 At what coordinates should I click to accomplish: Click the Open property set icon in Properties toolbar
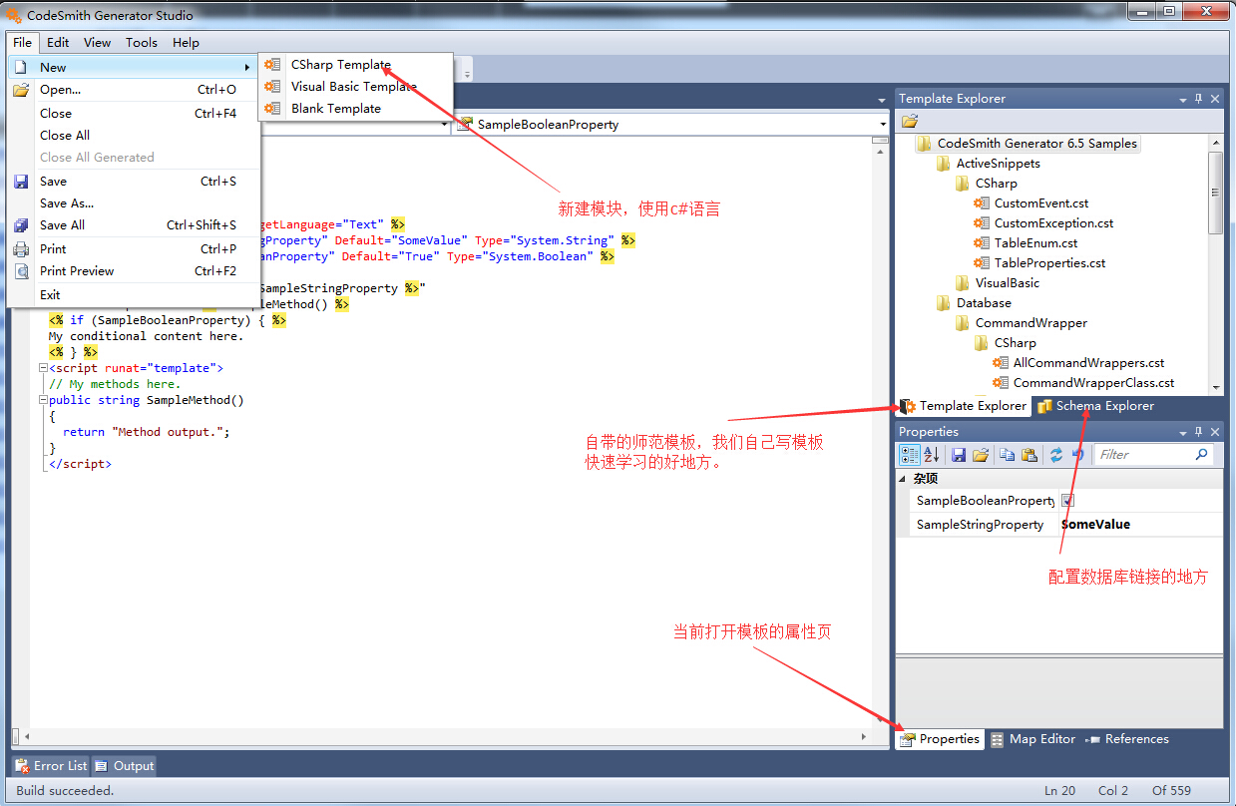[981, 455]
